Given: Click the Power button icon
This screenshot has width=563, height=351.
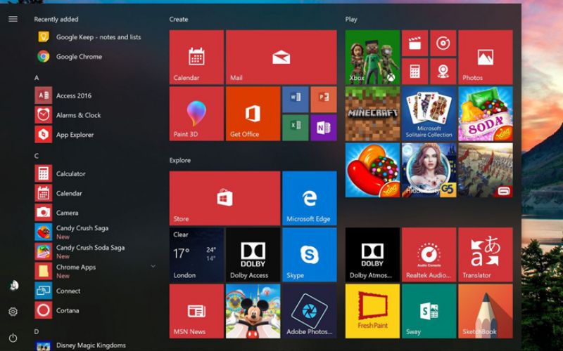Looking at the screenshot, I should pos(13,338).
